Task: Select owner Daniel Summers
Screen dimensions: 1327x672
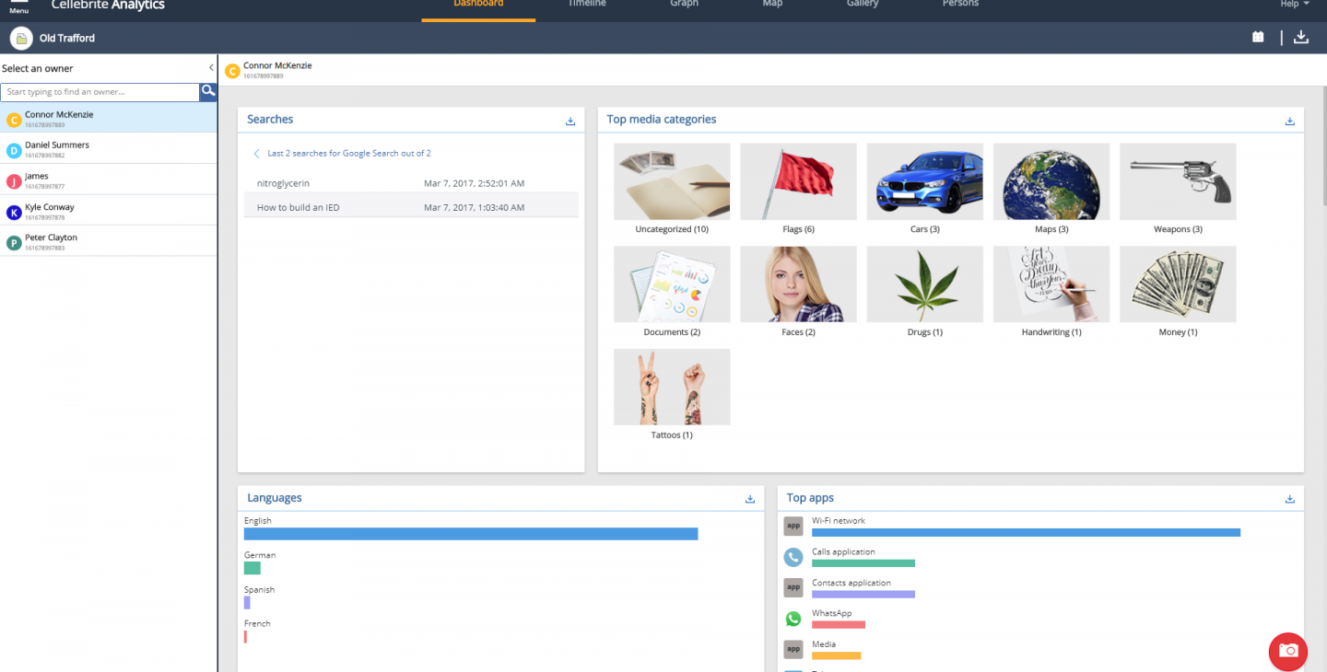Action: (109, 148)
